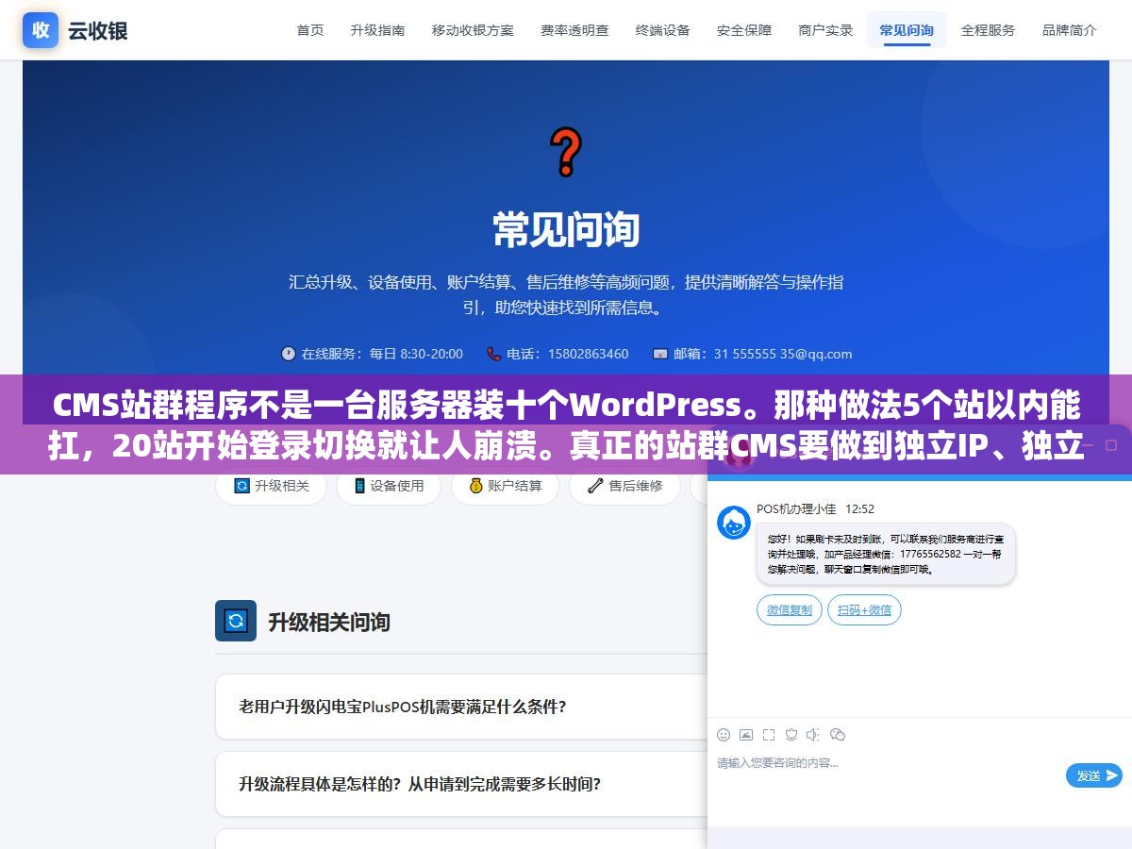Viewport: 1132px width, 849px height.
Task: Open 全程服务 in navigation
Action: pyautogui.click(x=988, y=30)
